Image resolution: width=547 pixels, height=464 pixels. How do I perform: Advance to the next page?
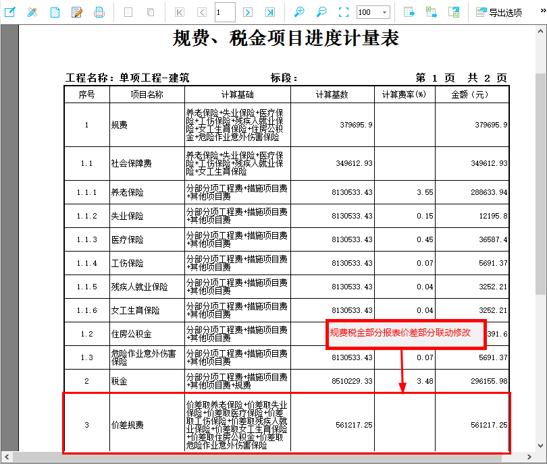tap(247, 12)
